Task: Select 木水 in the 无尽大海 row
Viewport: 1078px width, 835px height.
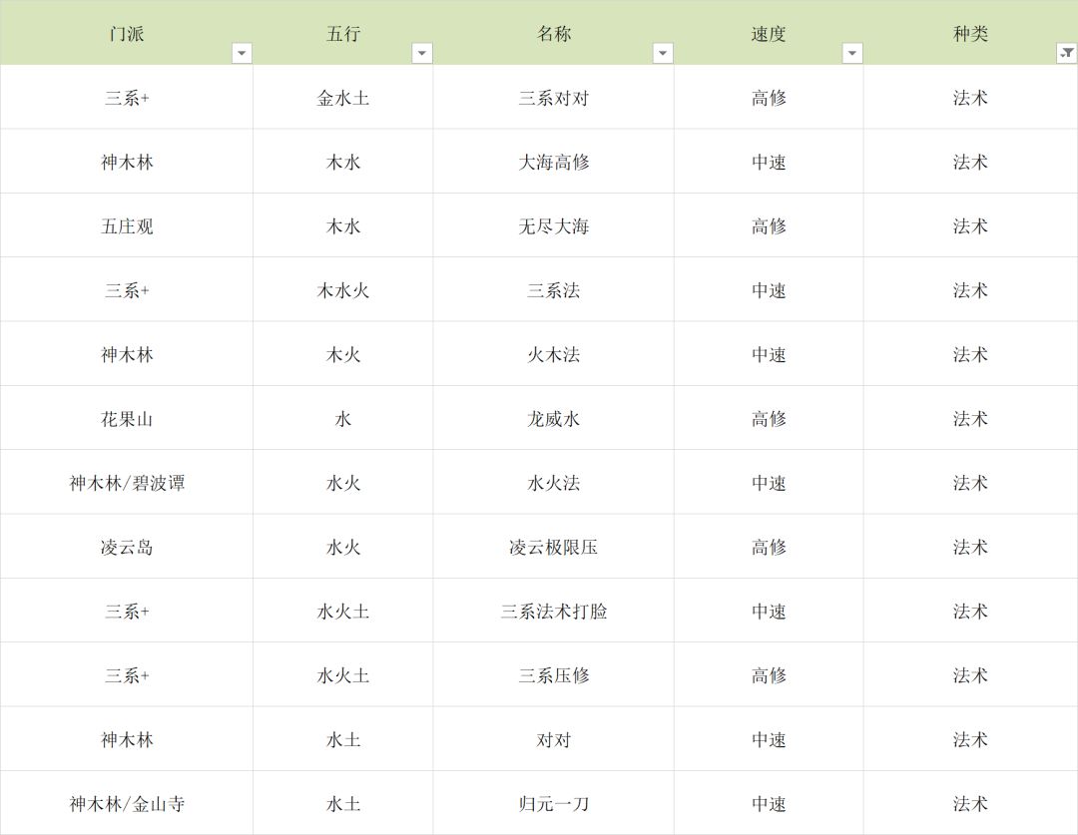Action: click(x=343, y=226)
